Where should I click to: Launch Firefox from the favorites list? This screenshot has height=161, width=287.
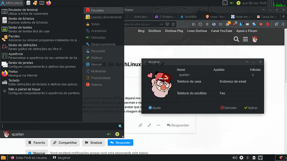click(41, 74)
